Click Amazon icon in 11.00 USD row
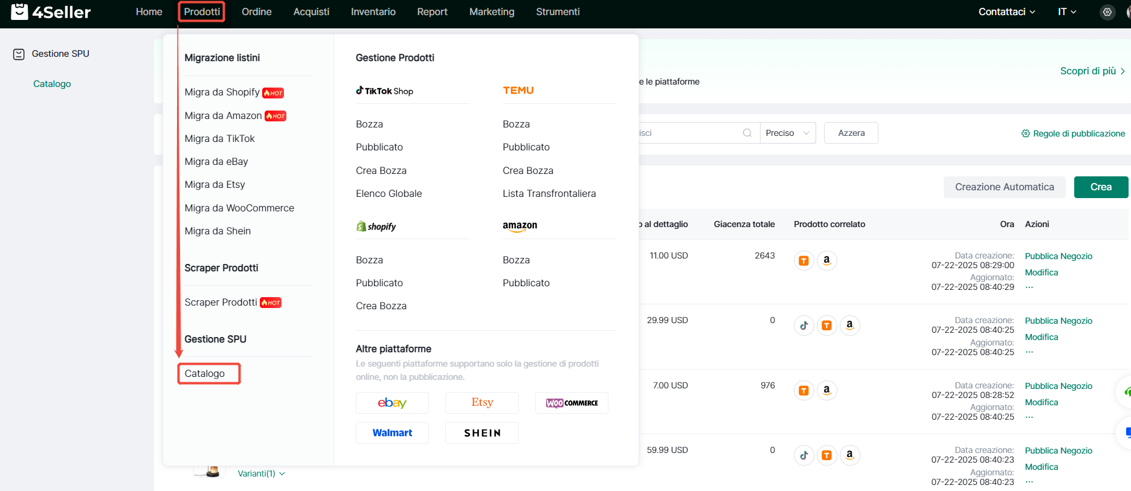The height and width of the screenshot is (491, 1131). (826, 261)
